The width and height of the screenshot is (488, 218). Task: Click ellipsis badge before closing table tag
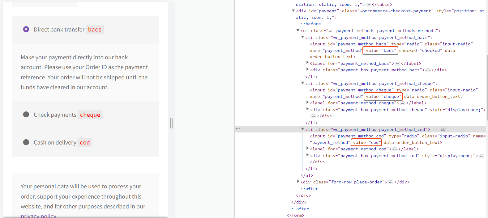(x=368, y=5)
